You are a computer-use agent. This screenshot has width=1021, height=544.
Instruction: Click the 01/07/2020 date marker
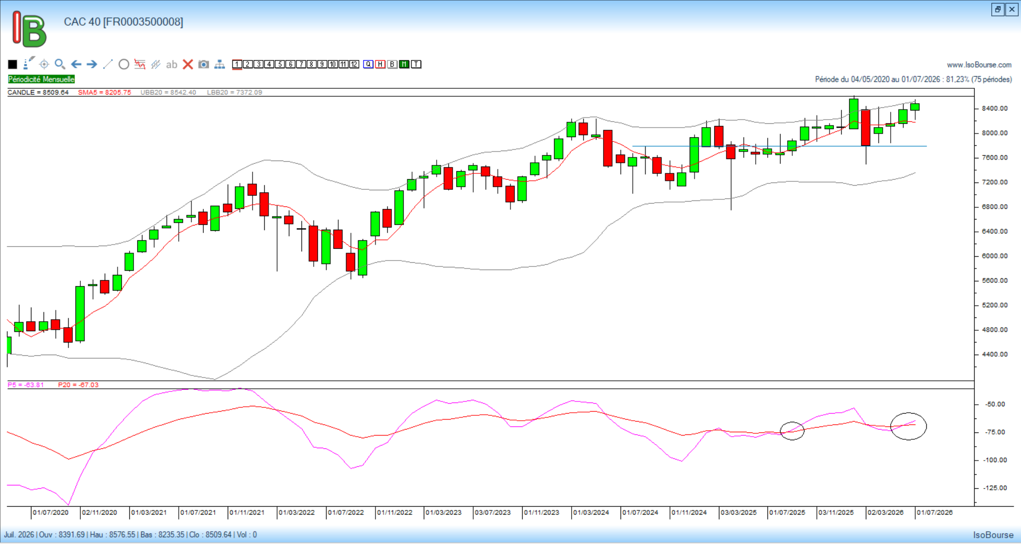(51, 513)
